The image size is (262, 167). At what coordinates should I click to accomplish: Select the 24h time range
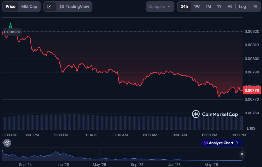click(184, 7)
